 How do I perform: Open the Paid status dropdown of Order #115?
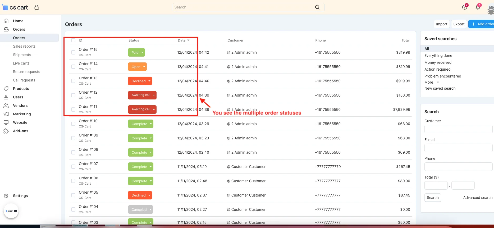tap(136, 52)
